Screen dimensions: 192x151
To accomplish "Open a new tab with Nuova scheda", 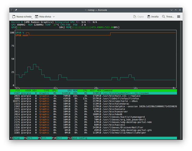I will (x=22, y=17).
